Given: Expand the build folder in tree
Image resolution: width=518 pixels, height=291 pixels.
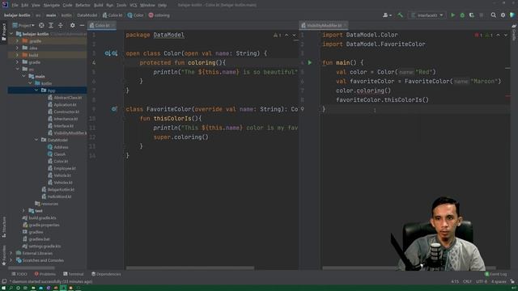Looking at the screenshot, I should tap(18, 55).
